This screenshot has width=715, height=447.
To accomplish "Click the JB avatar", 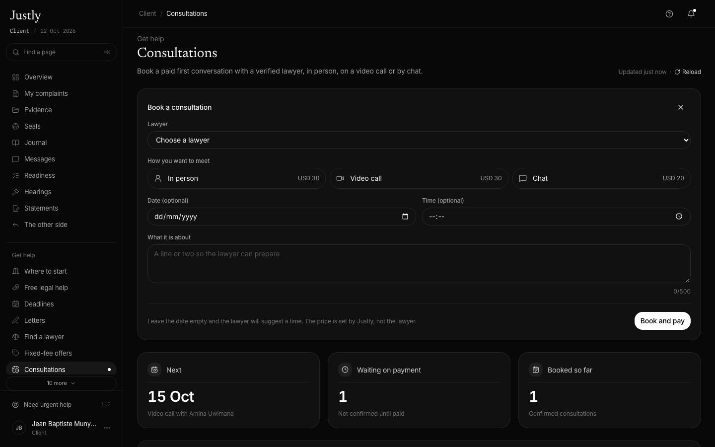I will 19,428.
